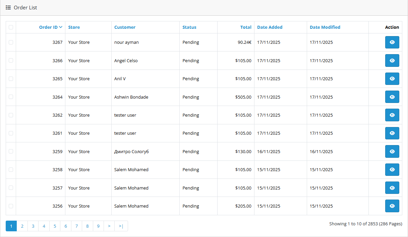Tick the checkbox for order 3266
Screen dimensions: 408x237
pos(11,60)
